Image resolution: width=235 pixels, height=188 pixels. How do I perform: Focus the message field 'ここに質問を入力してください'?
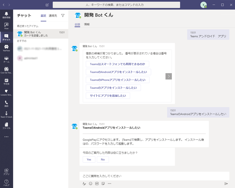coord(154,176)
